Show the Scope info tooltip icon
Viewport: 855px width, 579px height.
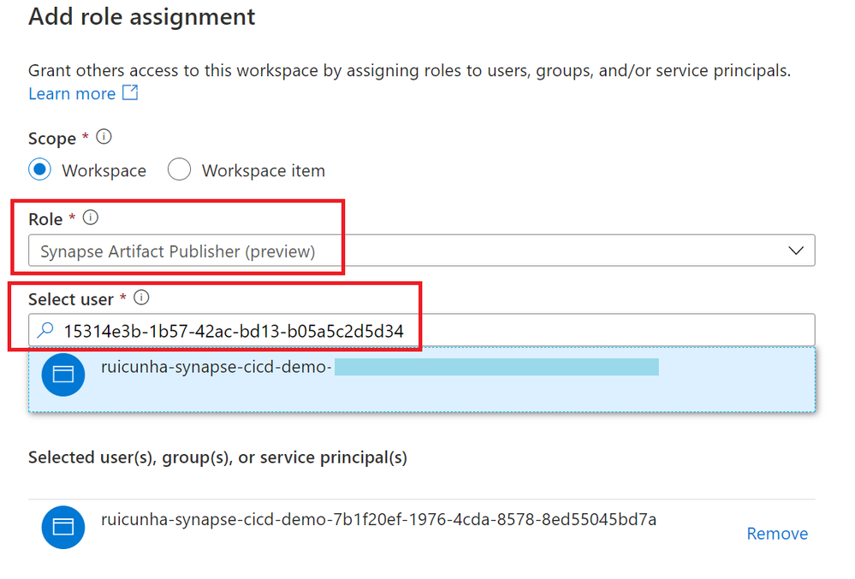(104, 137)
